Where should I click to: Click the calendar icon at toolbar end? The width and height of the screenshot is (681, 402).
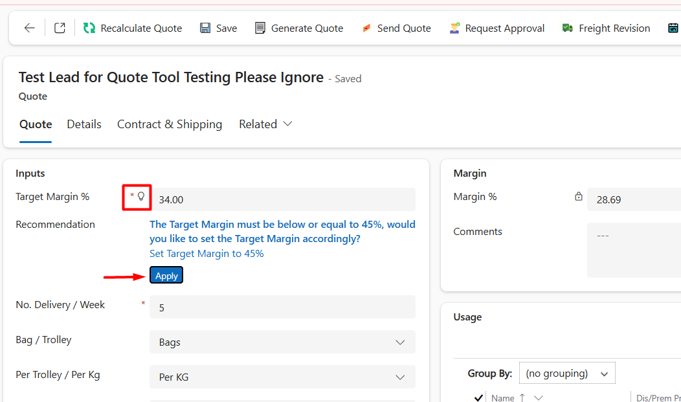(x=673, y=28)
